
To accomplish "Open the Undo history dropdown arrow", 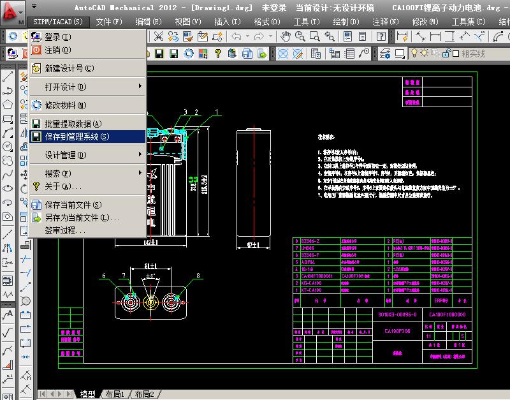I will 247,36.
